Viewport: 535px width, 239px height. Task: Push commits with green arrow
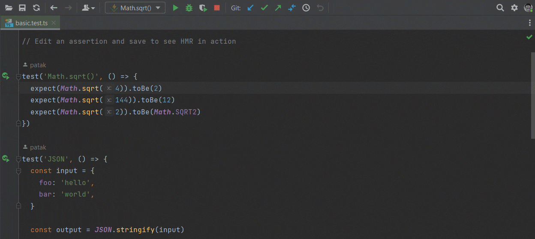pyautogui.click(x=278, y=8)
